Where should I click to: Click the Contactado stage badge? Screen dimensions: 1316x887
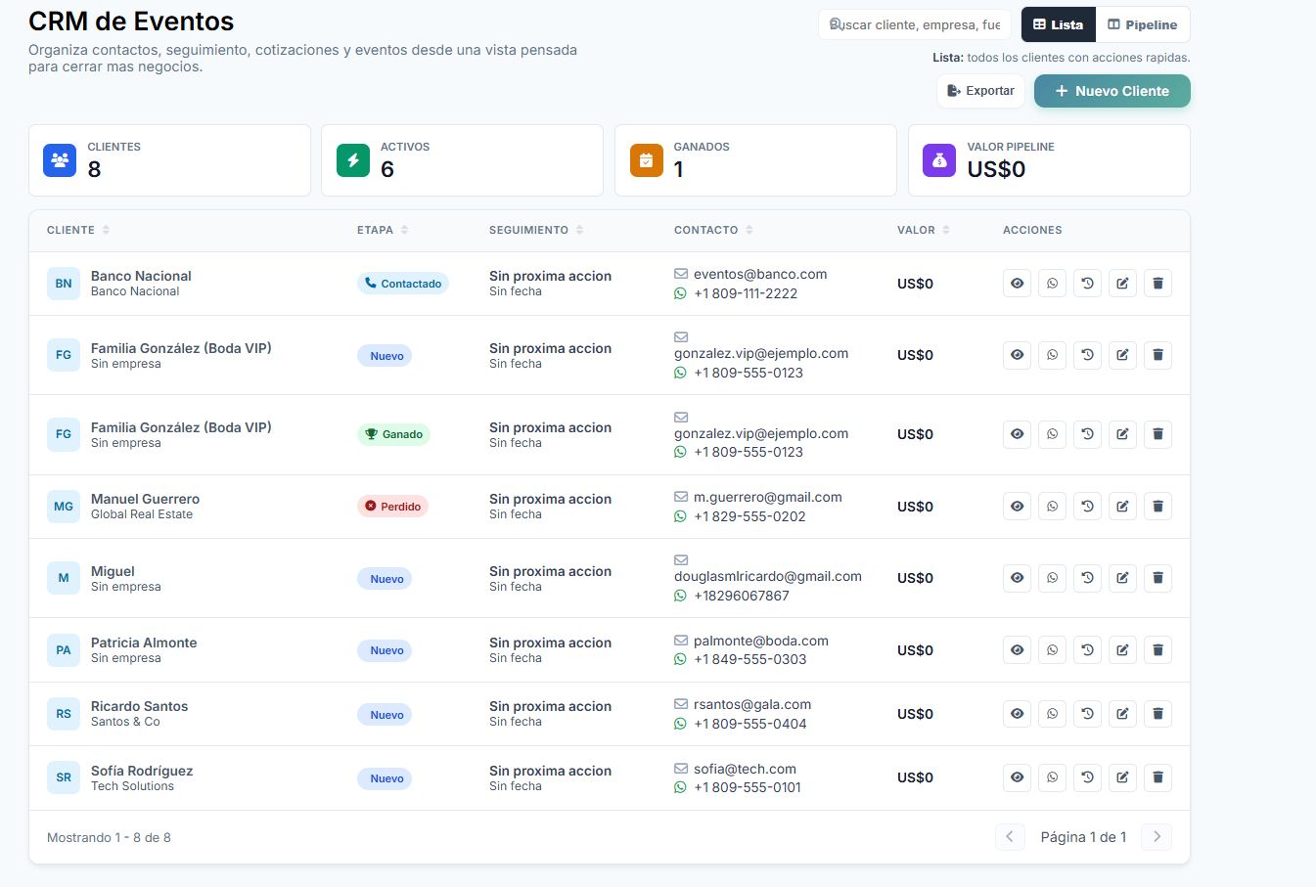point(403,284)
